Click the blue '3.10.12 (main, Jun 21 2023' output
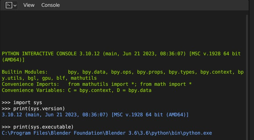This screenshot has height=140, width=254. tap(95, 115)
